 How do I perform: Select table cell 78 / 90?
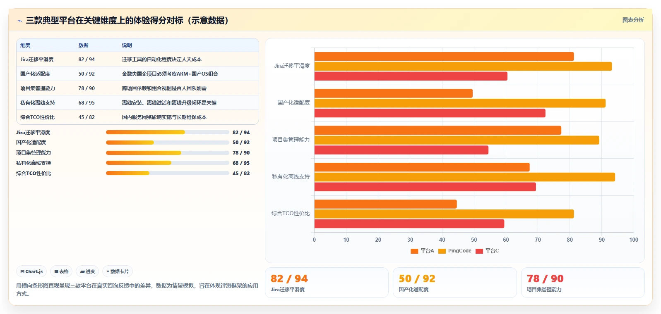[87, 88]
